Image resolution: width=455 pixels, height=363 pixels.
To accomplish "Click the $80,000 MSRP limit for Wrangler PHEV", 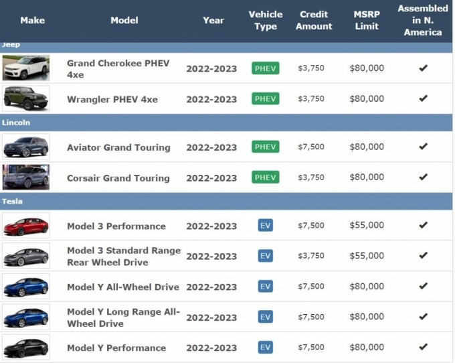I will (367, 98).
